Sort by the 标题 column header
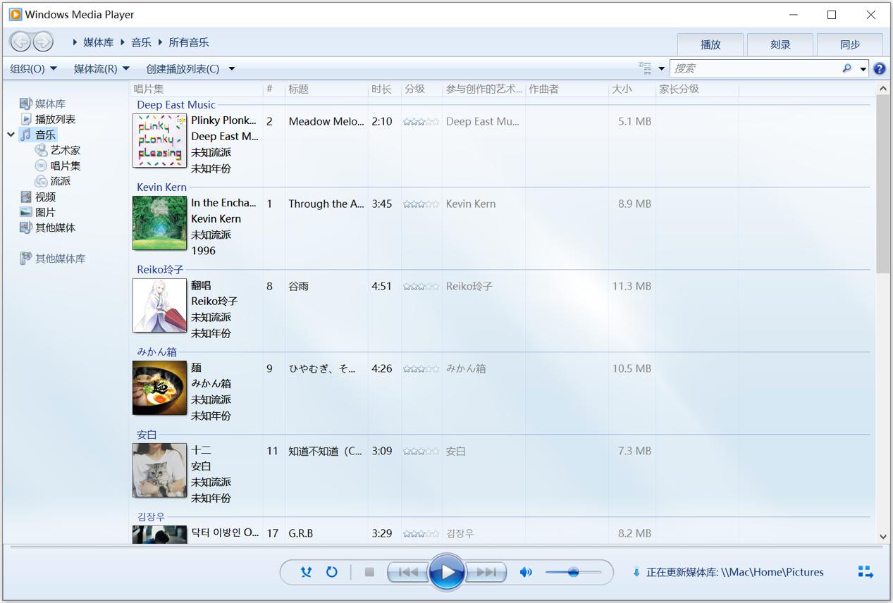Image resolution: width=893 pixels, height=603 pixels. pyautogui.click(x=326, y=89)
